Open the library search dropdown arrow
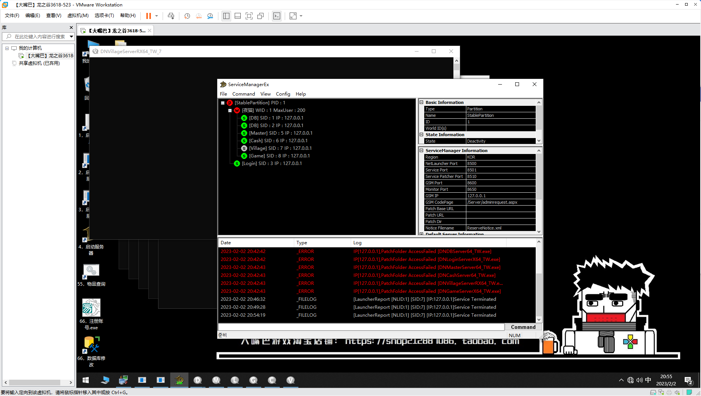701x396 pixels. pos(71,37)
